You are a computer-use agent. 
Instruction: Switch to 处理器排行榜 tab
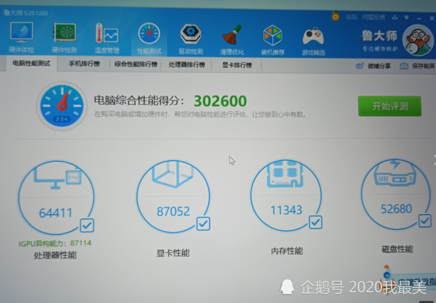tap(187, 65)
